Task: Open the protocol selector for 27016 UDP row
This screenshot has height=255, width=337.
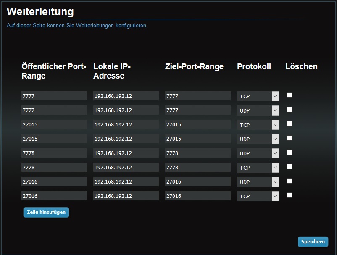Action: [x=258, y=182]
